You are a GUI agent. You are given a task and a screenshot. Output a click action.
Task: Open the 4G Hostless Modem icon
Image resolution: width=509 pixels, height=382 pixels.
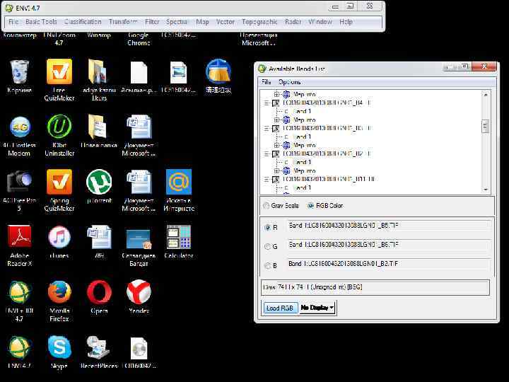tap(20, 127)
